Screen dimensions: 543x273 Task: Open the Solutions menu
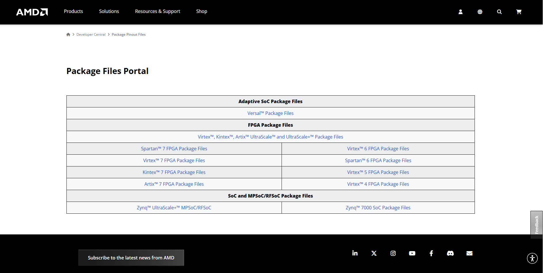[109, 11]
